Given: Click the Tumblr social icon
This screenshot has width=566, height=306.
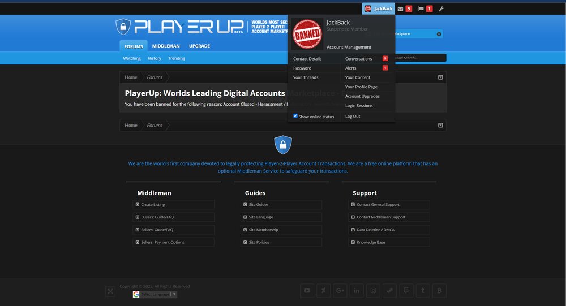Looking at the screenshot, I should 423,291.
